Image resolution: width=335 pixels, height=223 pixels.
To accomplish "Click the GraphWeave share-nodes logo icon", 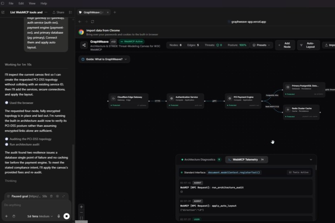I will 84,45.
